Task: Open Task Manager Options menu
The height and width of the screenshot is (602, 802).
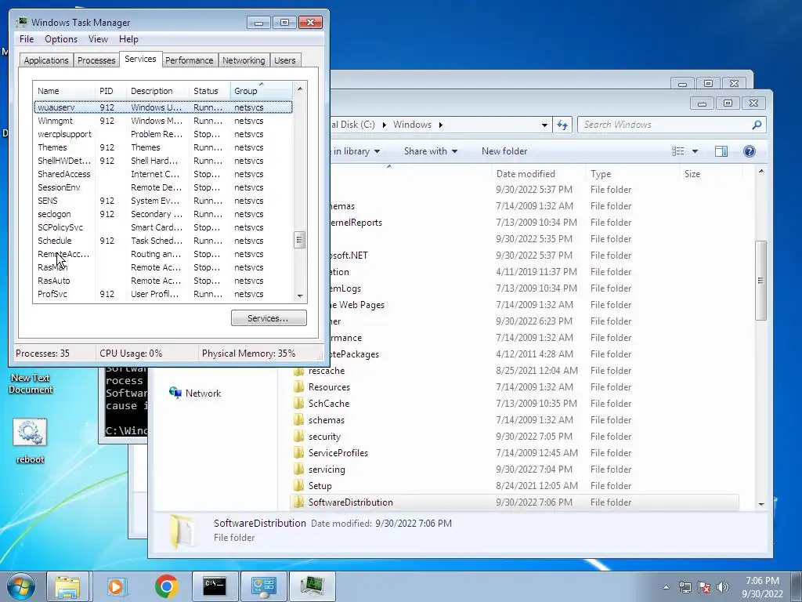Action: 61,39
